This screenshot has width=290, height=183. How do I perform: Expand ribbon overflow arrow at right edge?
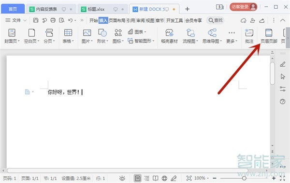tap(288, 38)
